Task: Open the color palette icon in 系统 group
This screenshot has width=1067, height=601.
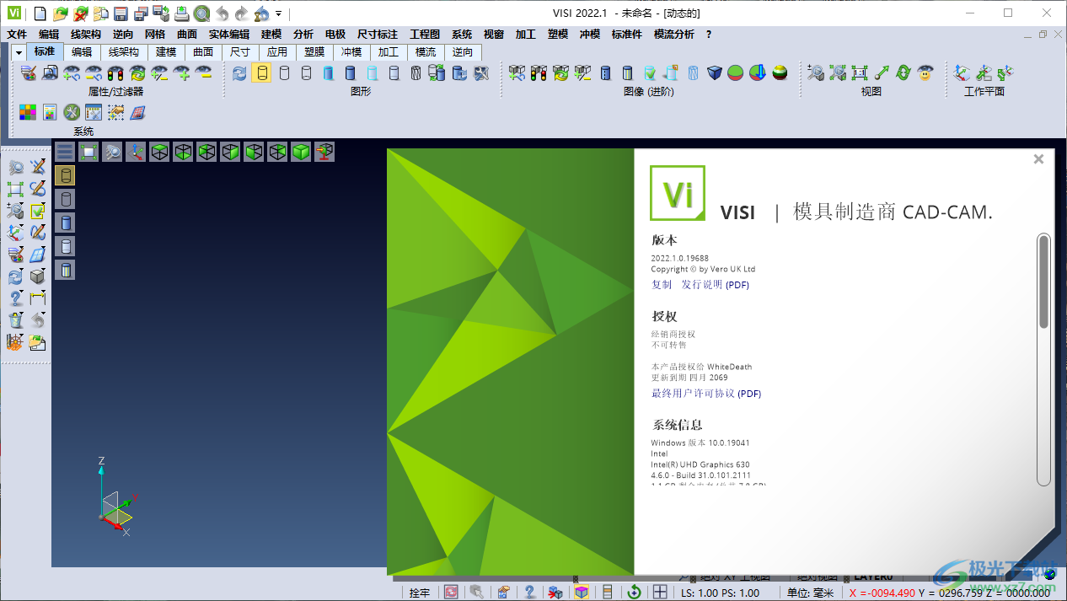Action: (x=27, y=112)
